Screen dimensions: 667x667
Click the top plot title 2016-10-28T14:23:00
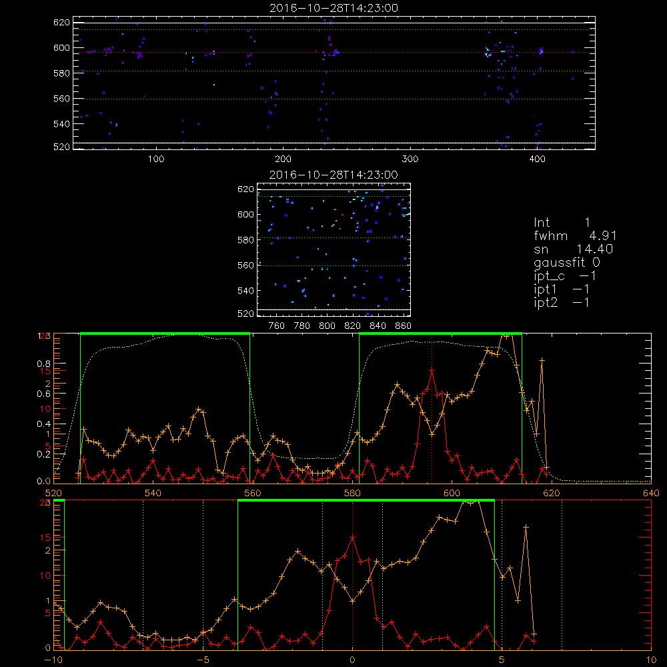click(x=334, y=8)
